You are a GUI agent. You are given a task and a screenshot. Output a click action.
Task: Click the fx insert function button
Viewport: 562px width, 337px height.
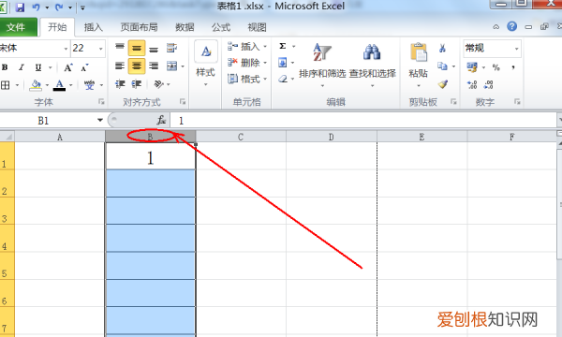click(x=161, y=120)
